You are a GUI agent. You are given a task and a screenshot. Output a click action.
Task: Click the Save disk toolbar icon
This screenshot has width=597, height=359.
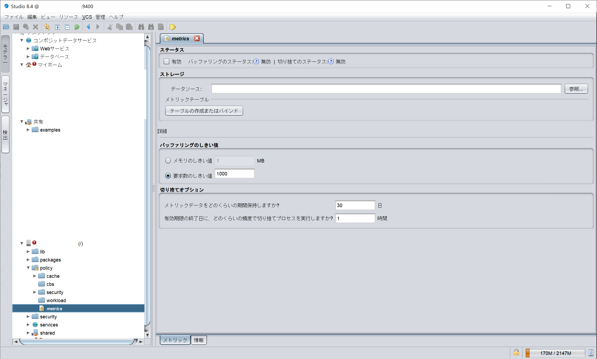pos(16,27)
